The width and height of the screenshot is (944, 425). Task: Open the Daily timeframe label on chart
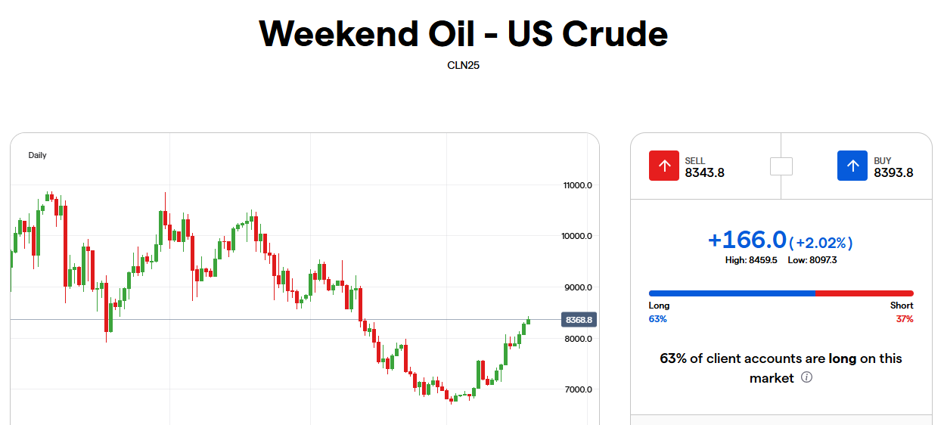coord(38,155)
